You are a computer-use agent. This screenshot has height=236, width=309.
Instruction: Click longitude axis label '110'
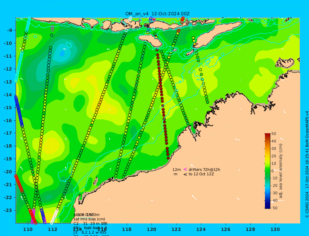tap(28, 230)
